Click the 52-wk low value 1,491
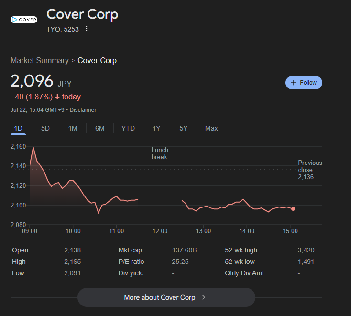This screenshot has width=351, height=316. point(306,262)
